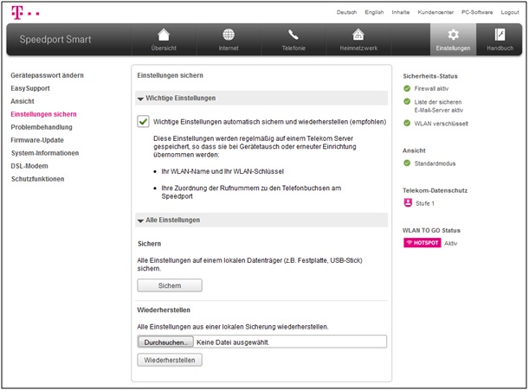Click Standardmodus status text
Screen dimensions: 529x390
(435, 163)
